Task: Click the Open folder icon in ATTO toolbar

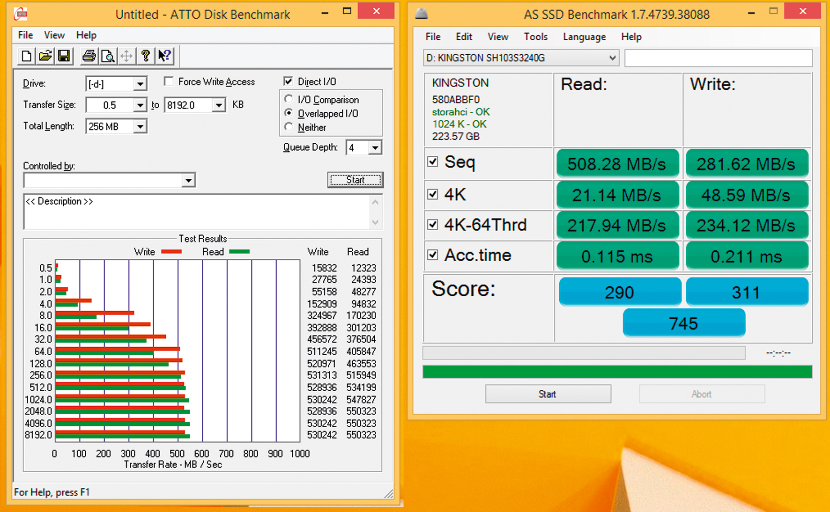Action: pos(45,56)
